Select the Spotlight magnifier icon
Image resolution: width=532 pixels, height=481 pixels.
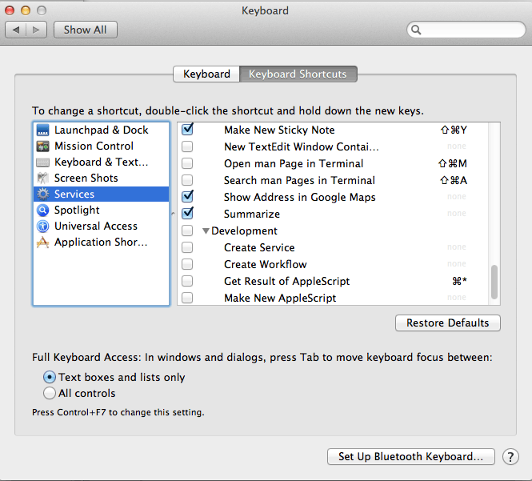pyautogui.click(x=42, y=210)
